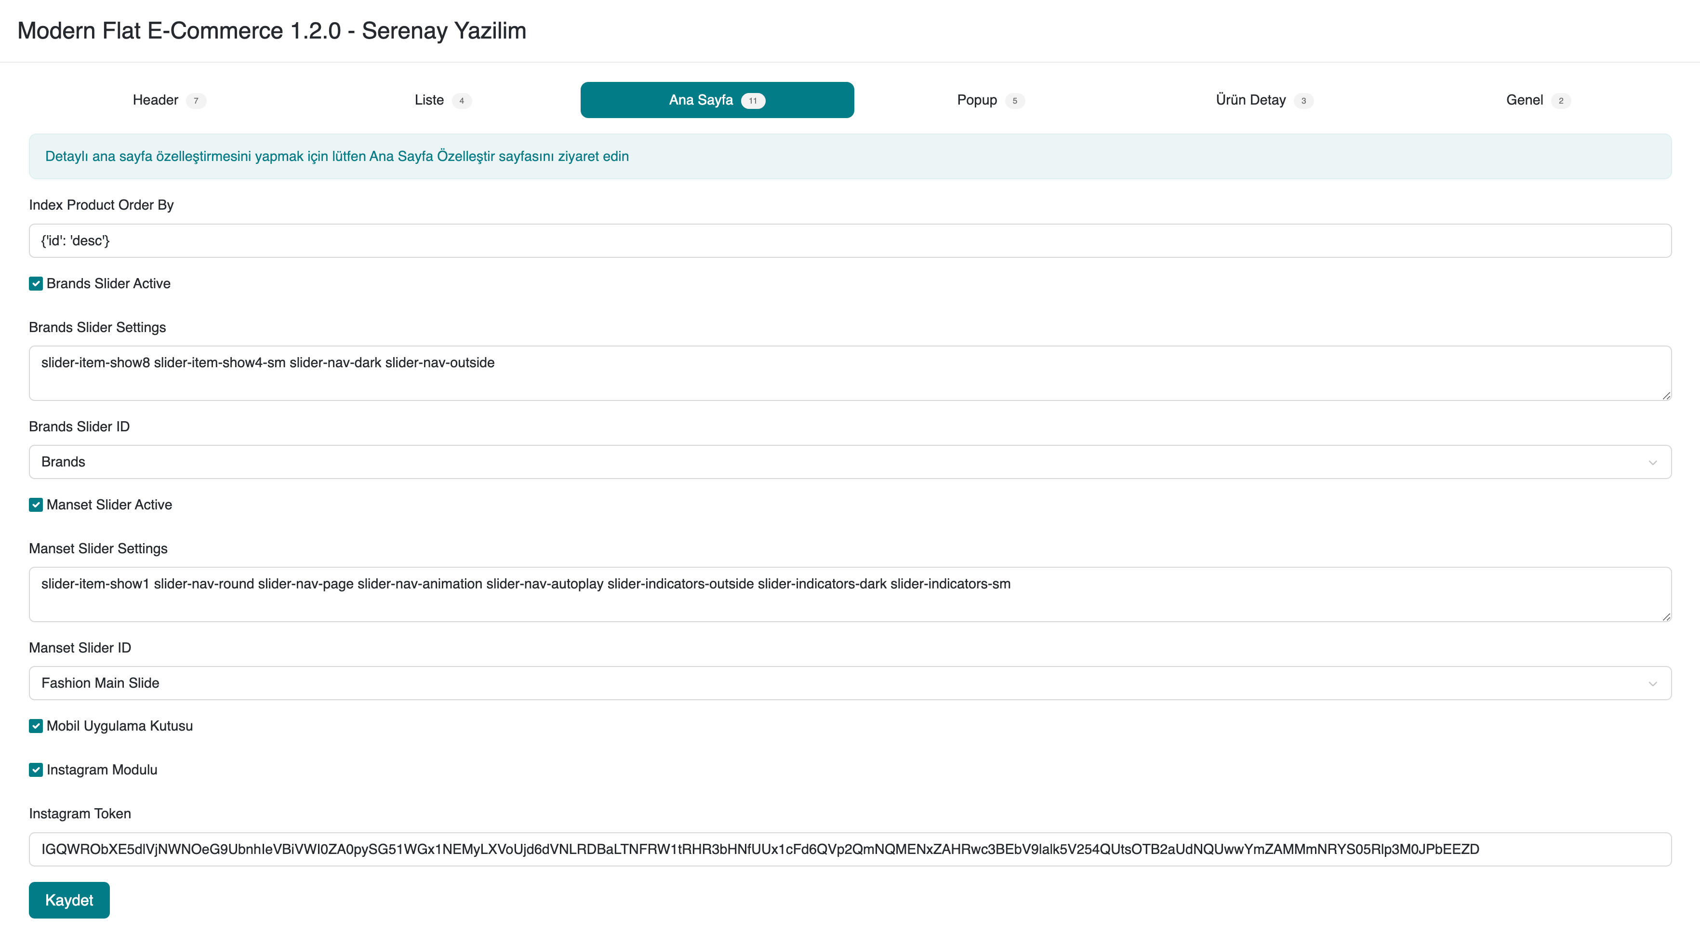
Task: Click the Kaydet save button
Action: pyautogui.click(x=69, y=900)
